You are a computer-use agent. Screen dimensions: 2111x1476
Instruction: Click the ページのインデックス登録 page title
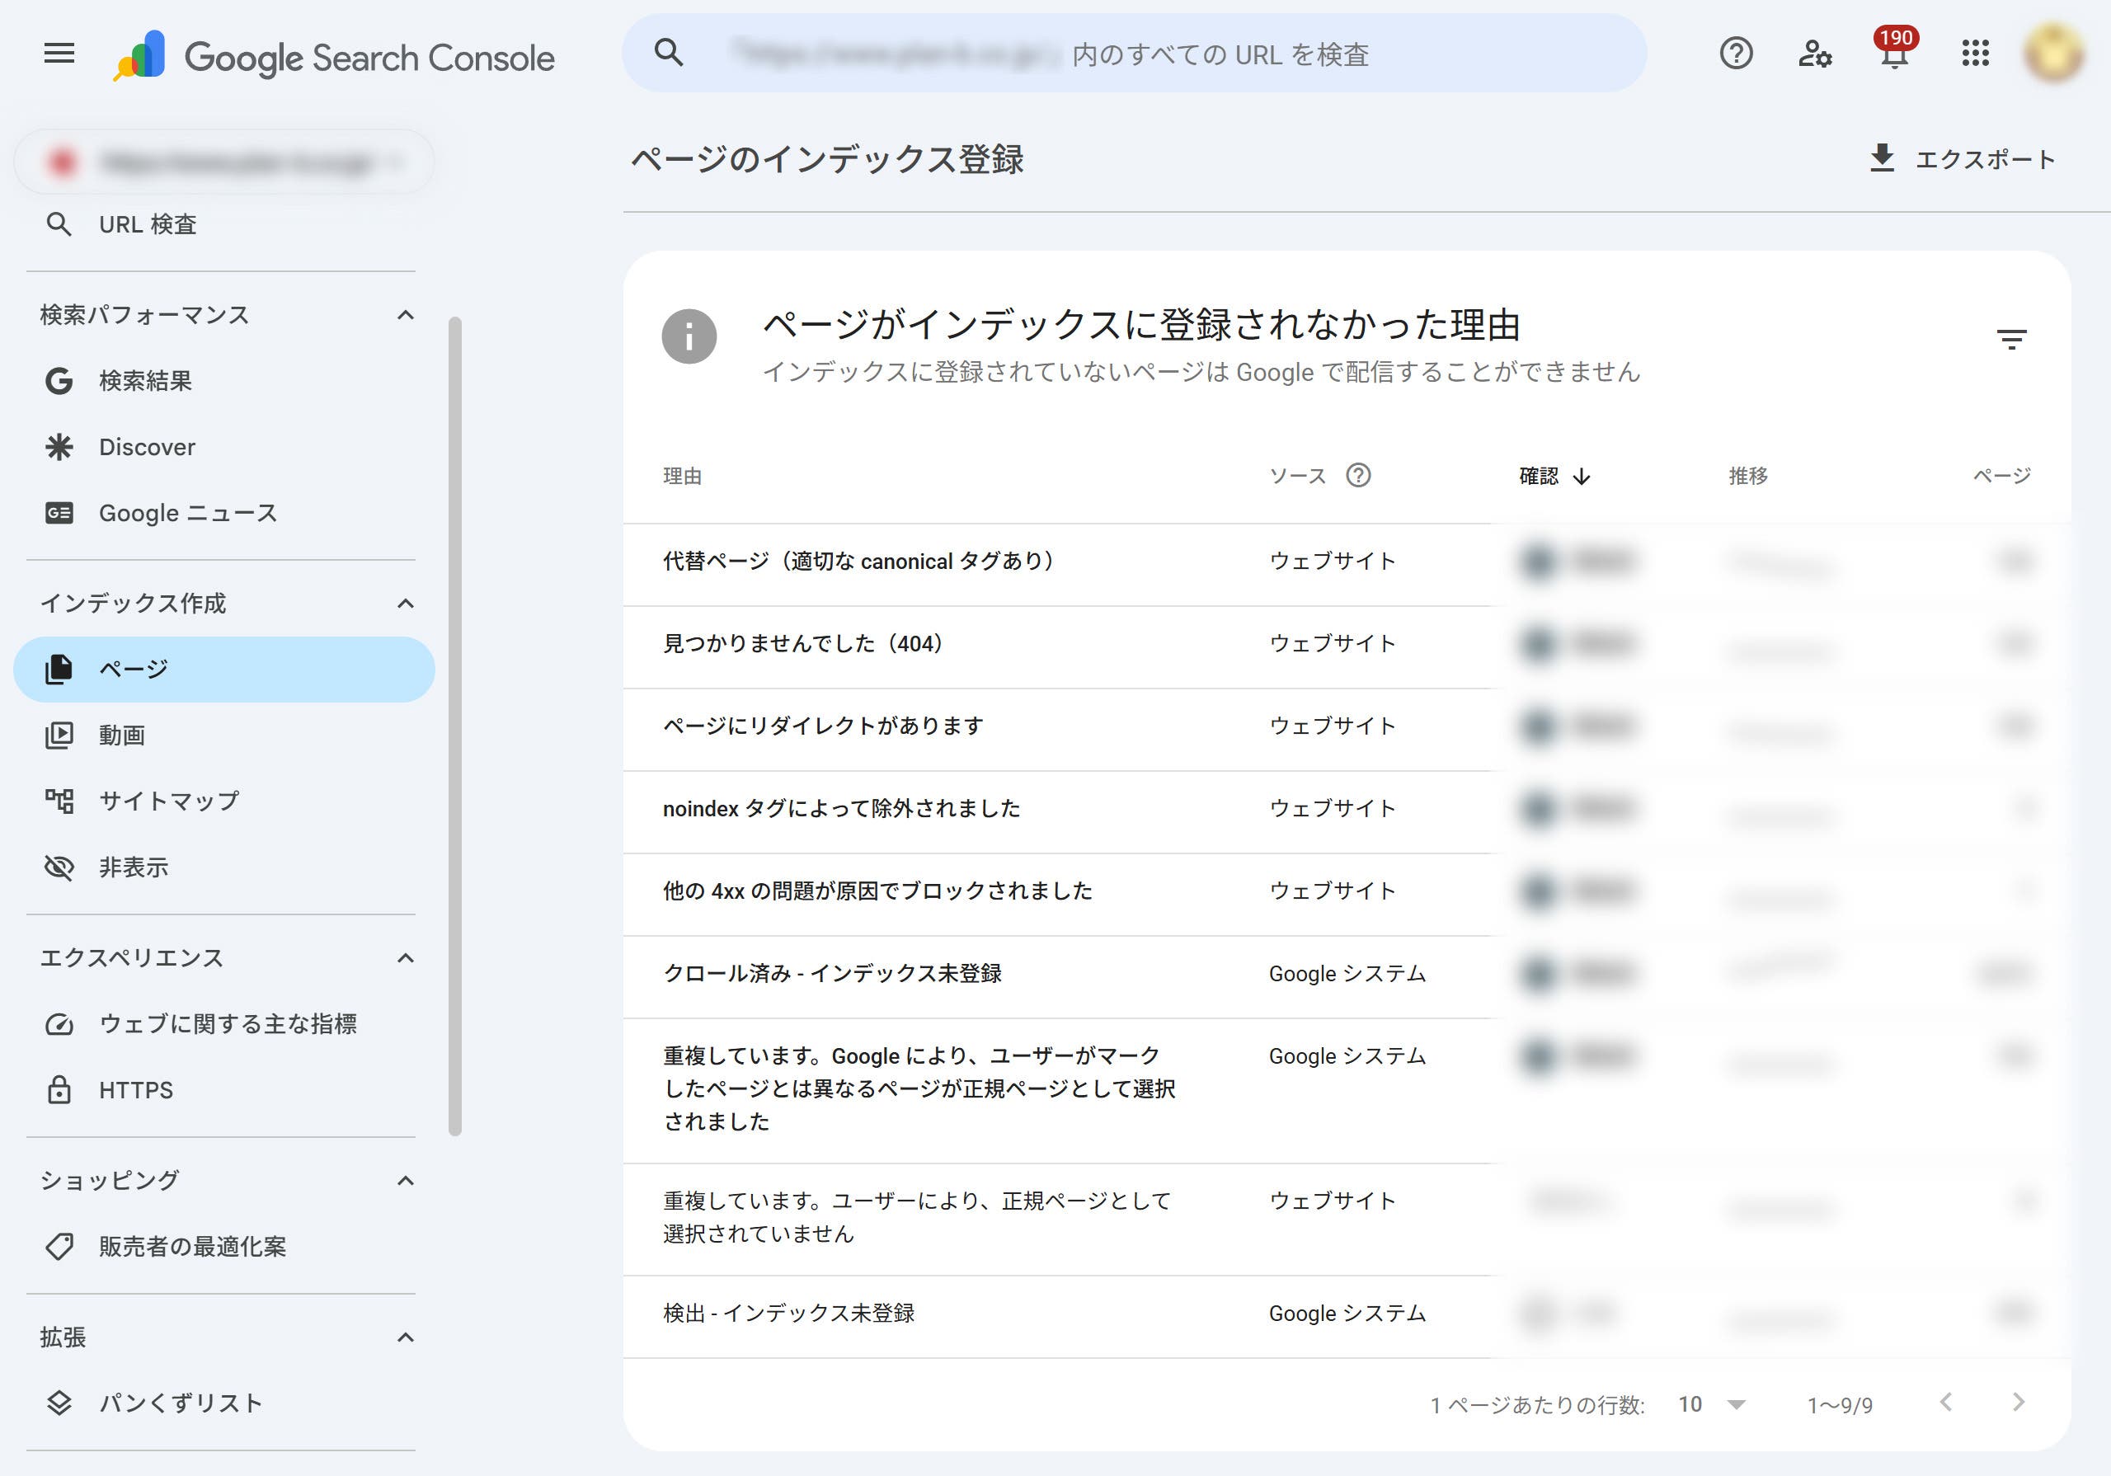[x=826, y=159]
